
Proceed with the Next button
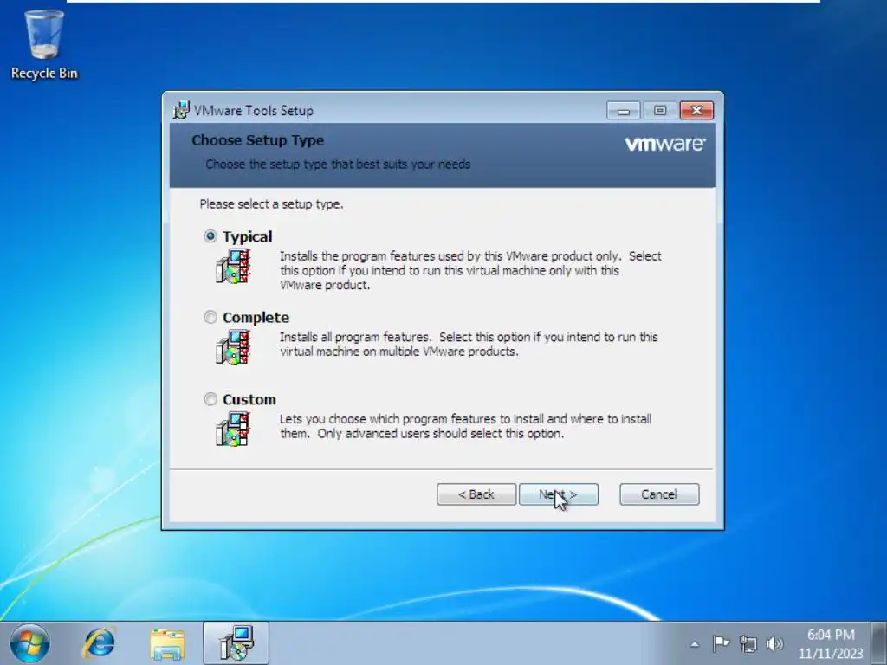(559, 494)
